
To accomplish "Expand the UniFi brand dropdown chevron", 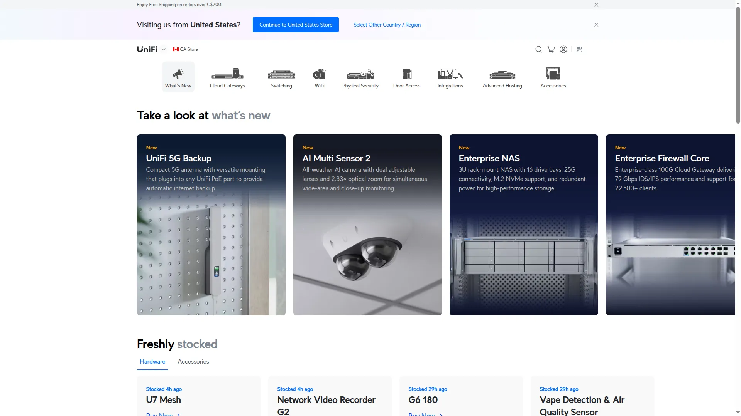I will point(164,49).
